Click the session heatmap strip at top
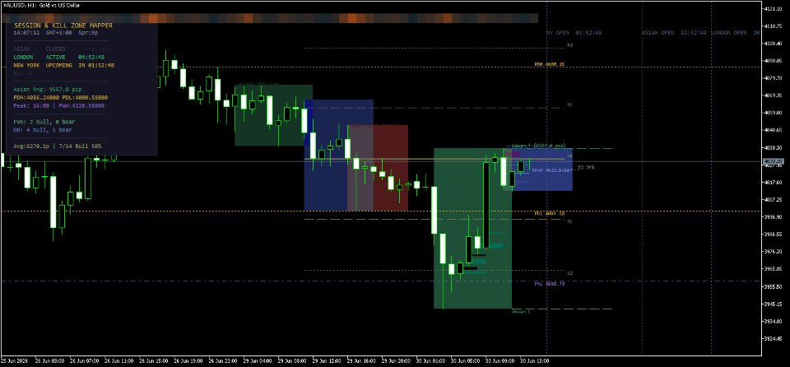790x367 pixels. tap(270, 18)
